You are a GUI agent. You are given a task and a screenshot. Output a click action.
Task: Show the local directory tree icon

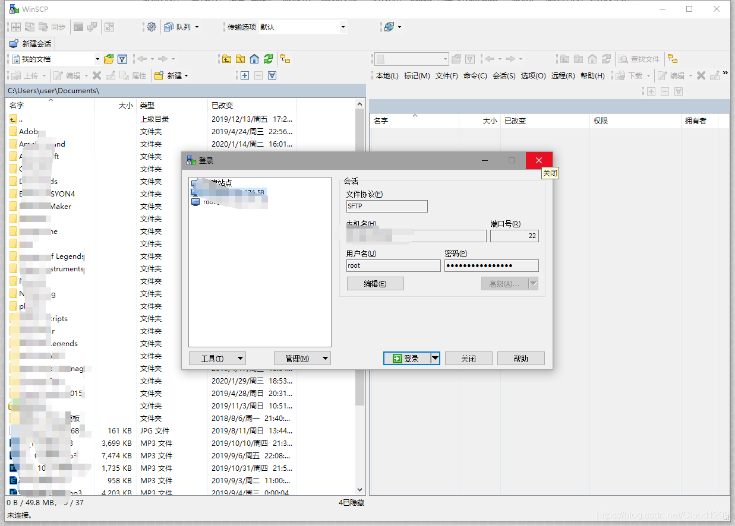coord(285,59)
